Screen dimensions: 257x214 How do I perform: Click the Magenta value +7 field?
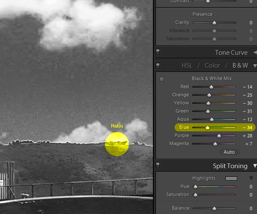[x=248, y=144]
